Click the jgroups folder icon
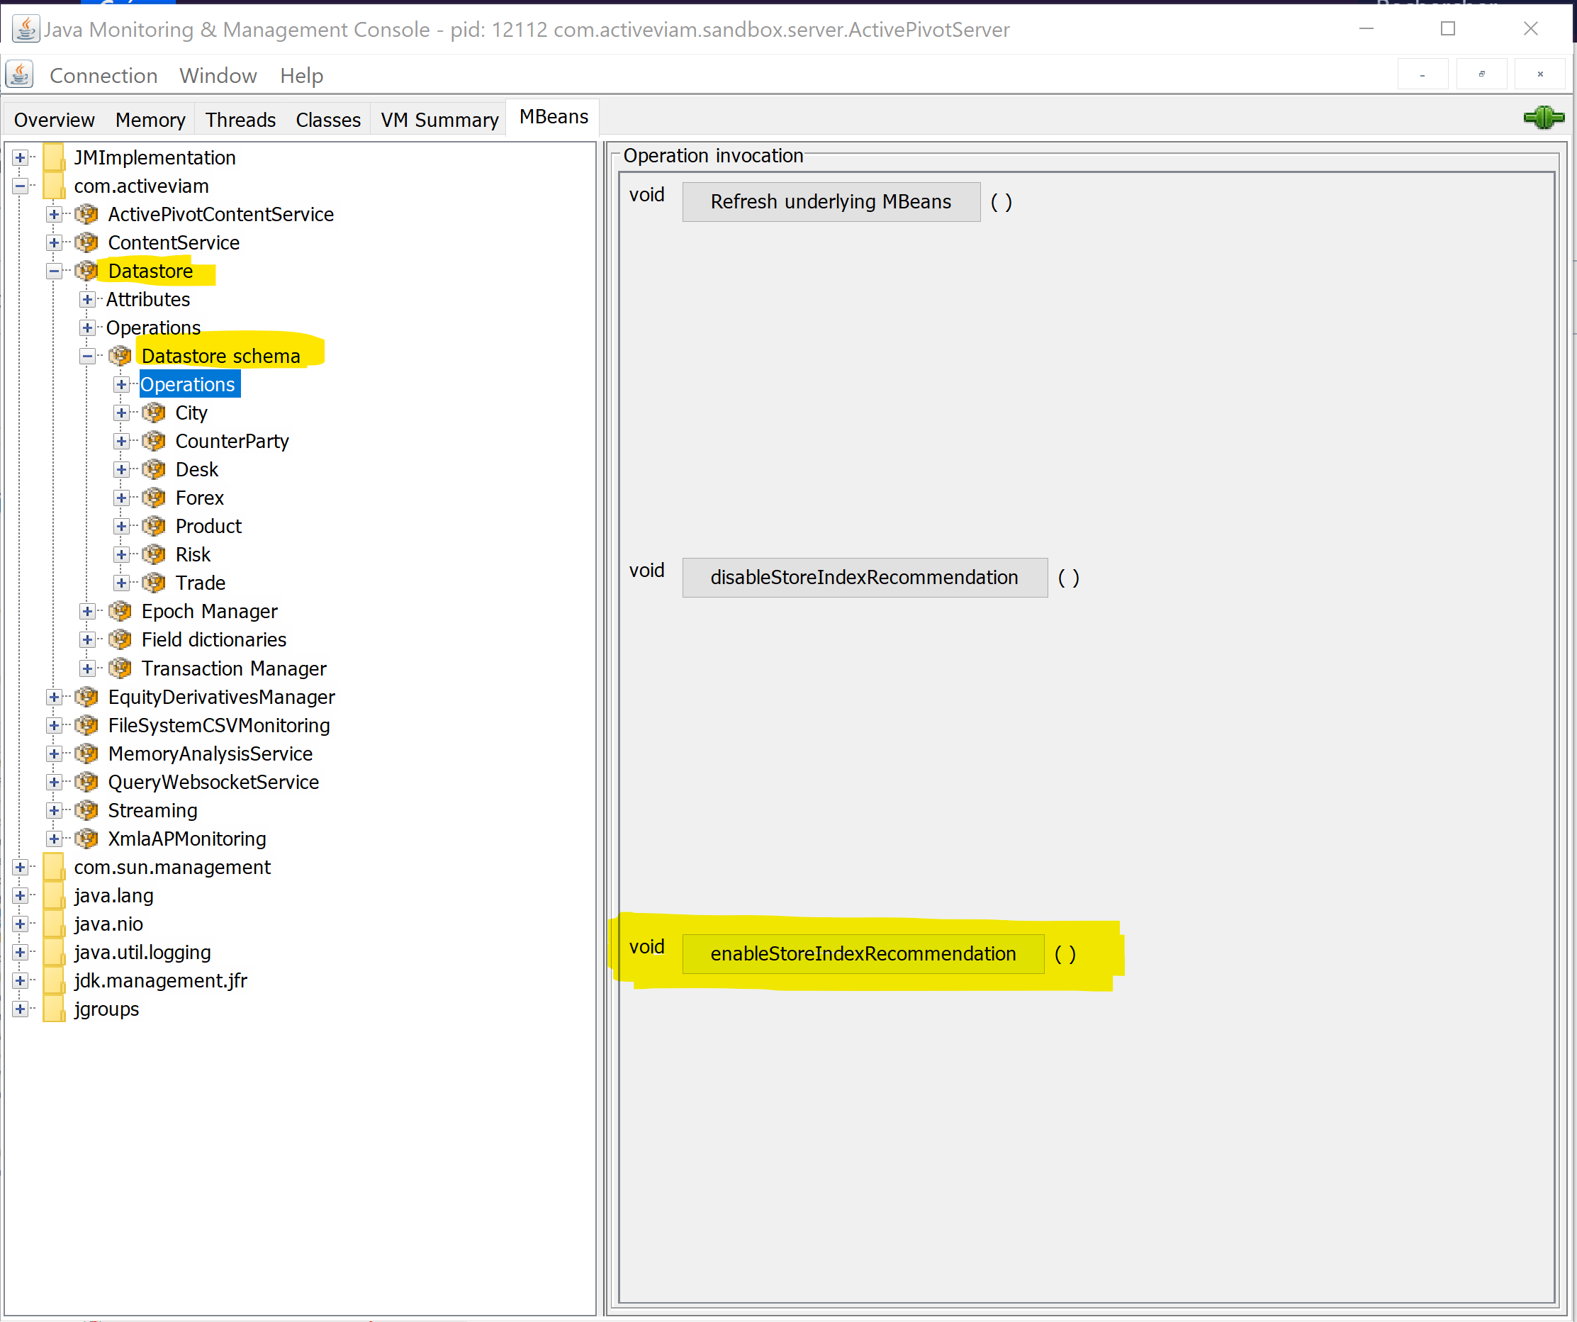 (52, 1009)
